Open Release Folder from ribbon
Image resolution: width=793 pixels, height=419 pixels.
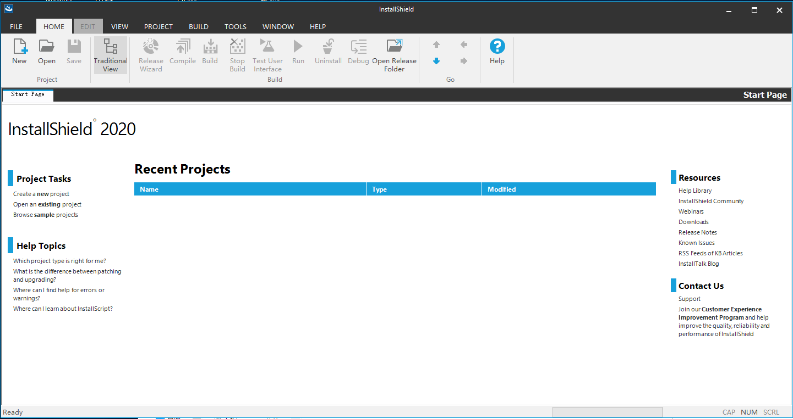point(395,55)
